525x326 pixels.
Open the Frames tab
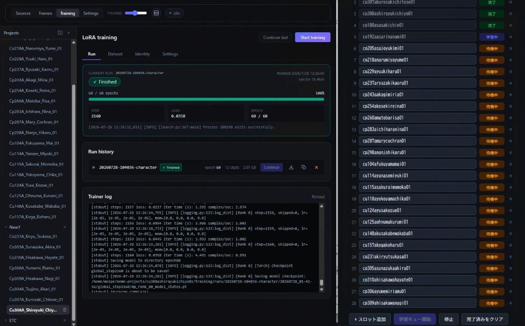pos(45,13)
